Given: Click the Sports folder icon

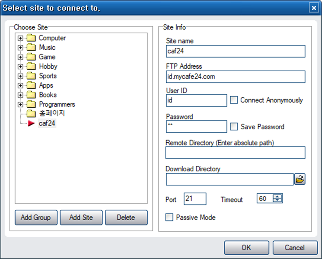Looking at the screenshot, I should (31, 76).
